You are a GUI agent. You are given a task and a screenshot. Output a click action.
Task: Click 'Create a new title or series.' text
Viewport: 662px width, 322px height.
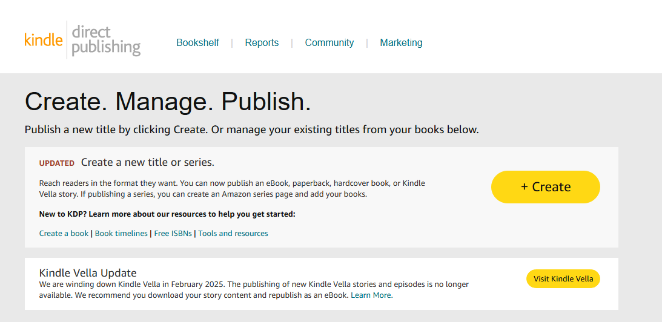[148, 162]
